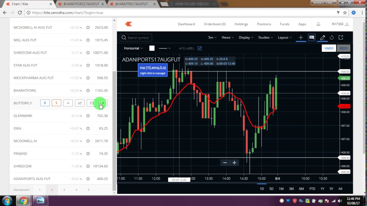Viewport: 367px width, 206px height.
Task: Expand the Views dropdown
Action: 228,37
